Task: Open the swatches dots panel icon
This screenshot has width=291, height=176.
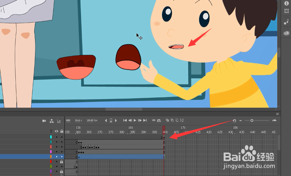Action: pos(286,23)
